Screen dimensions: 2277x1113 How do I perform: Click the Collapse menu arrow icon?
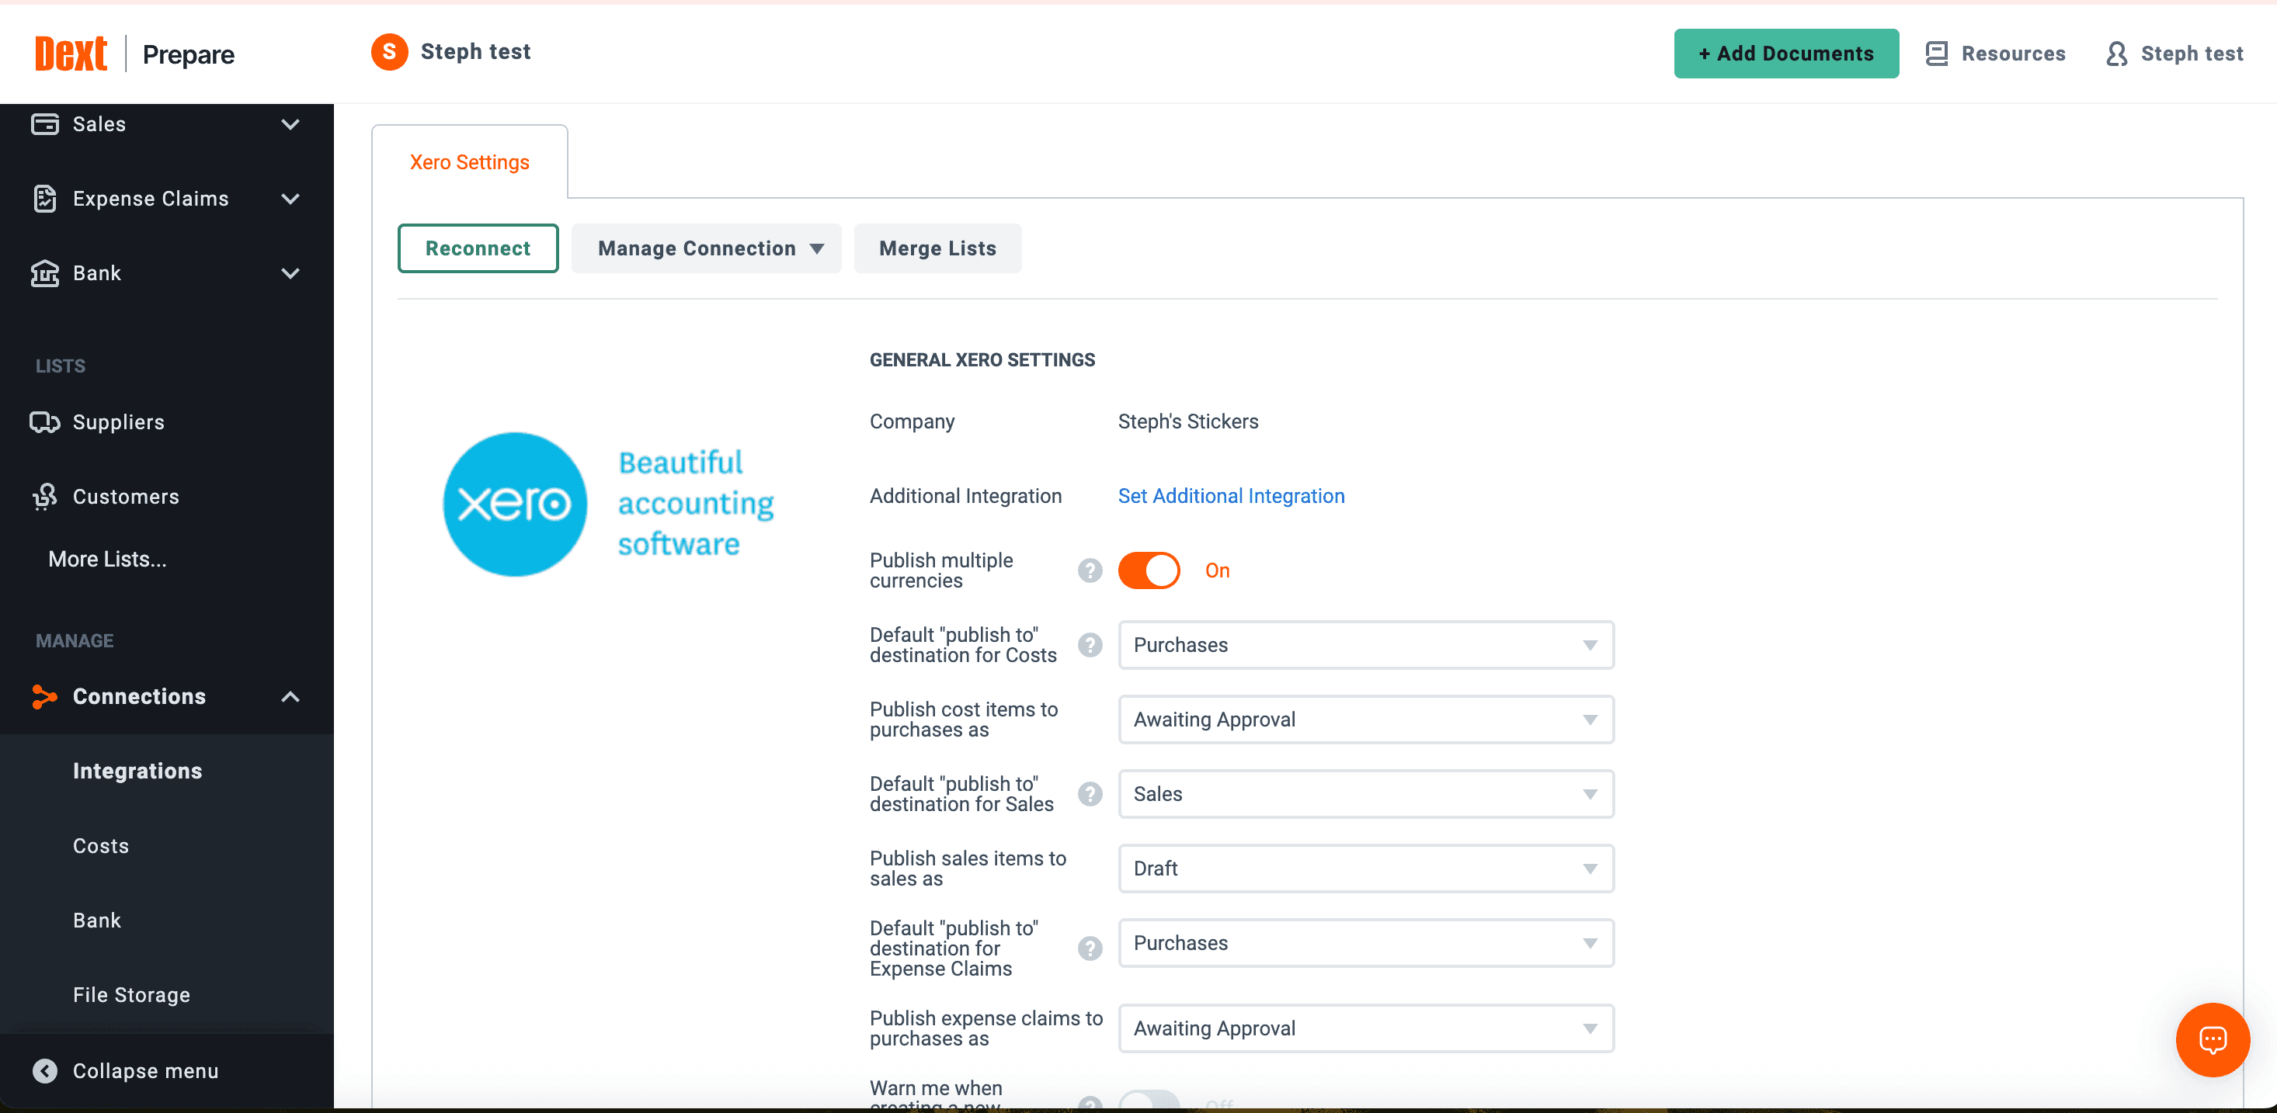coord(45,1070)
